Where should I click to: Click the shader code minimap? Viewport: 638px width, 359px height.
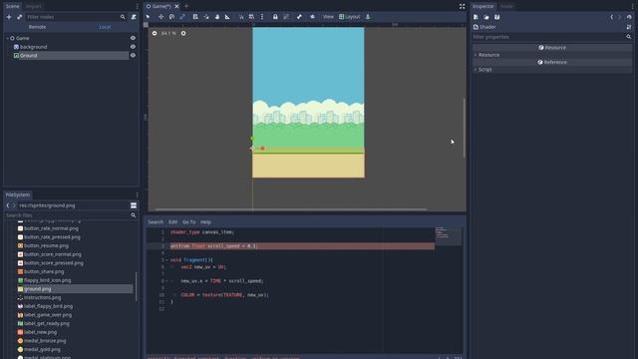point(449,236)
